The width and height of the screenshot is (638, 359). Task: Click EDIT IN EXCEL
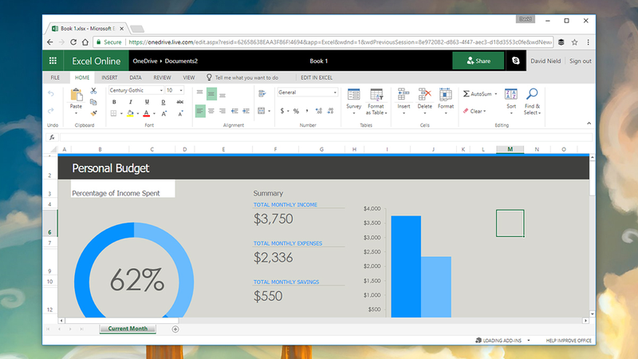pyautogui.click(x=317, y=77)
